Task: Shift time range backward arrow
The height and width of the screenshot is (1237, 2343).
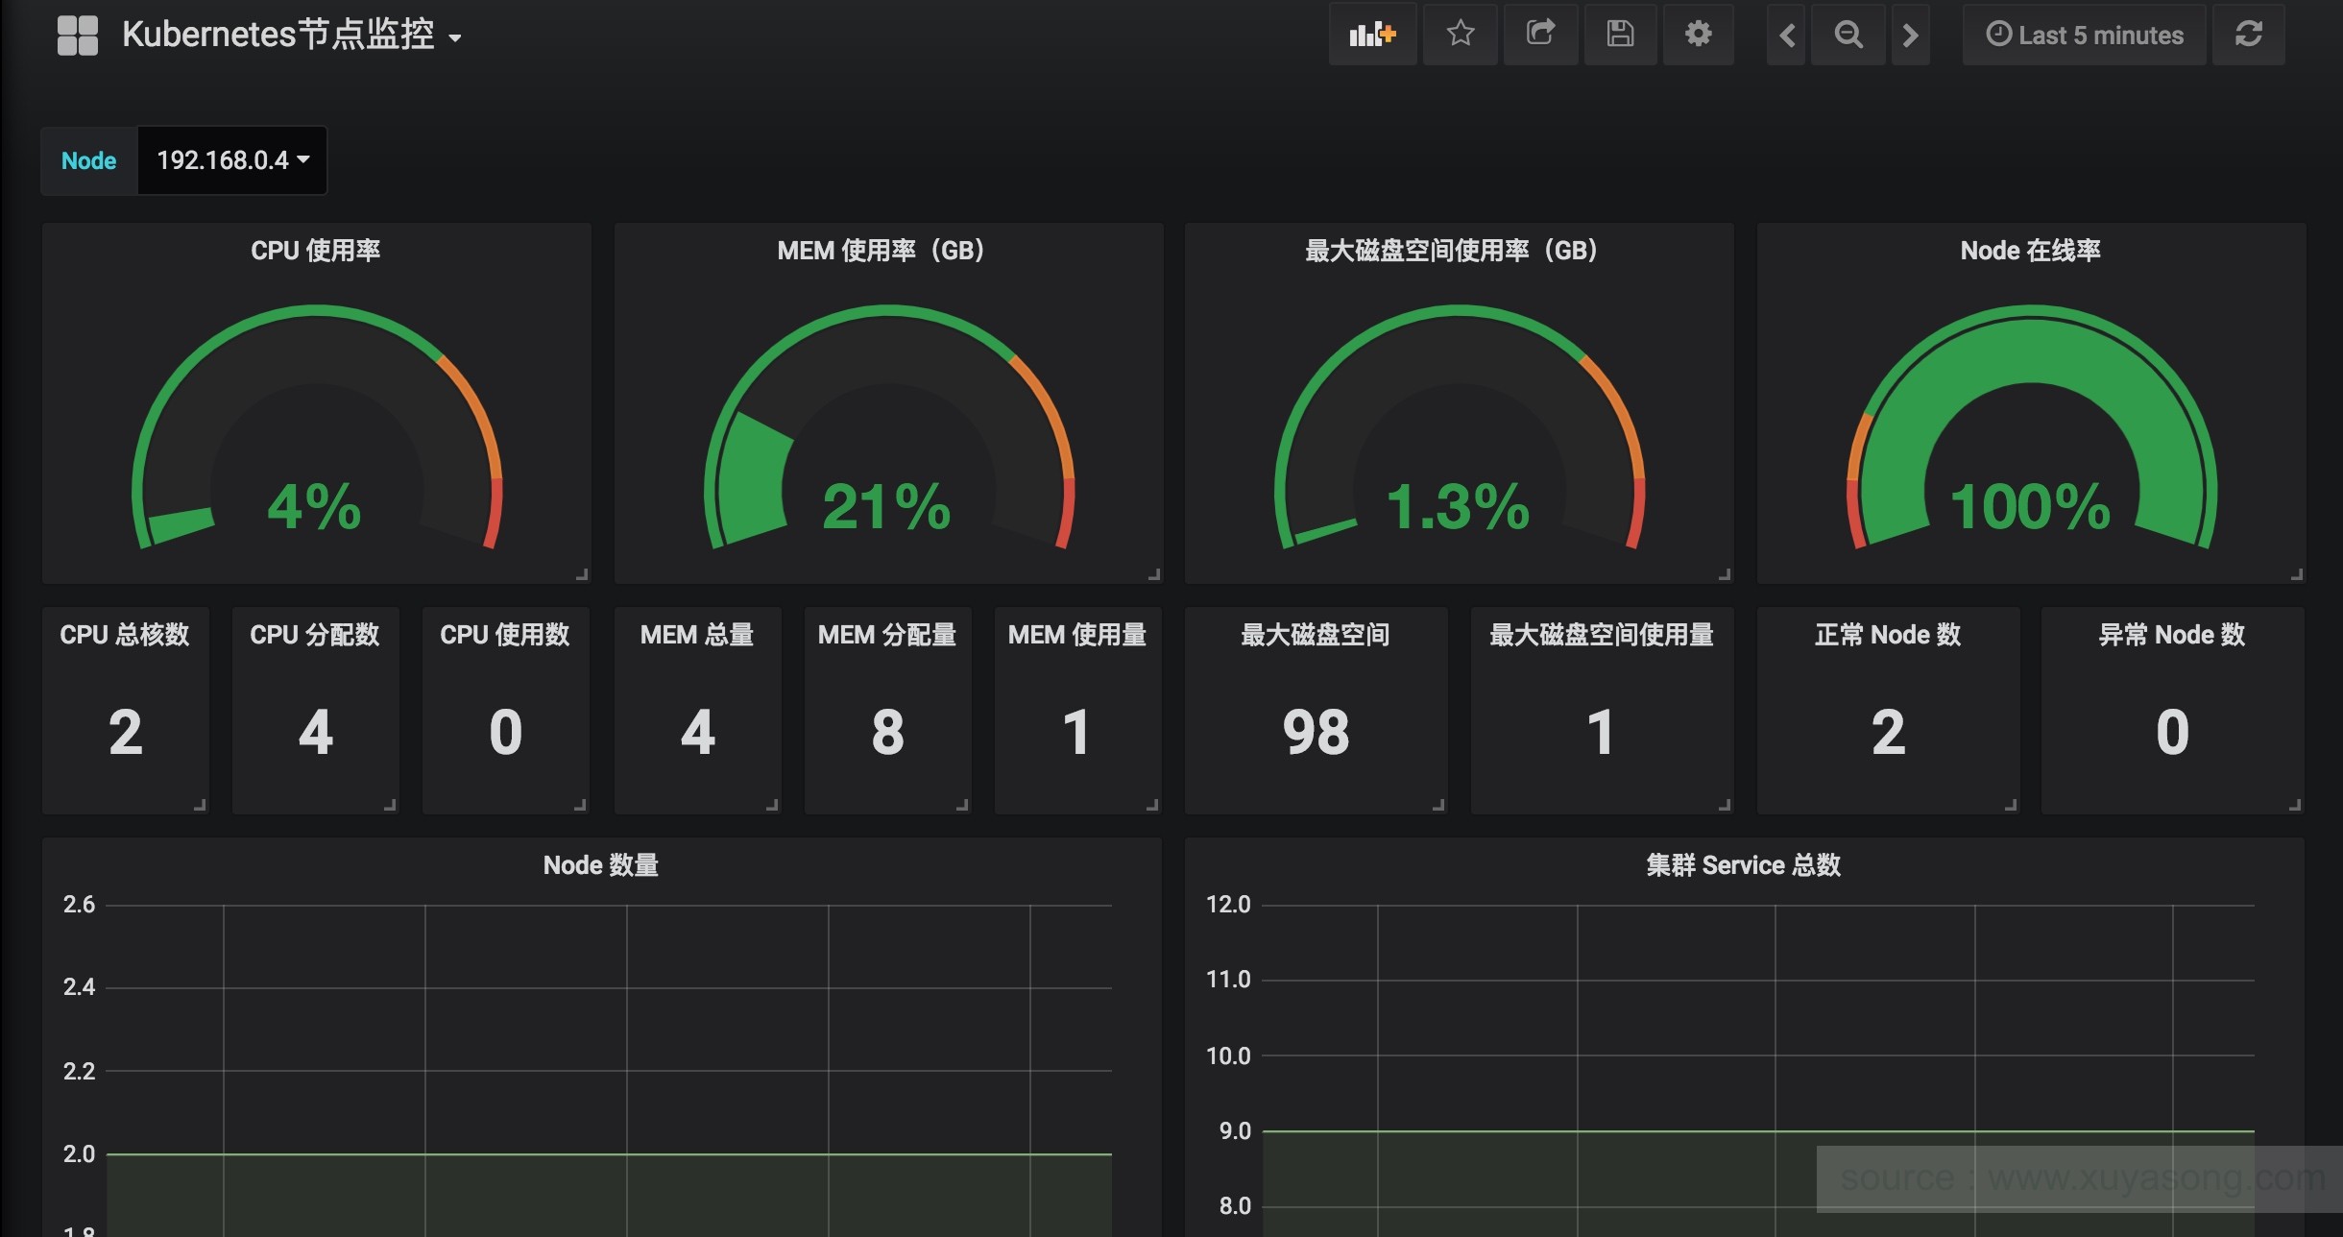Action: 1786,36
